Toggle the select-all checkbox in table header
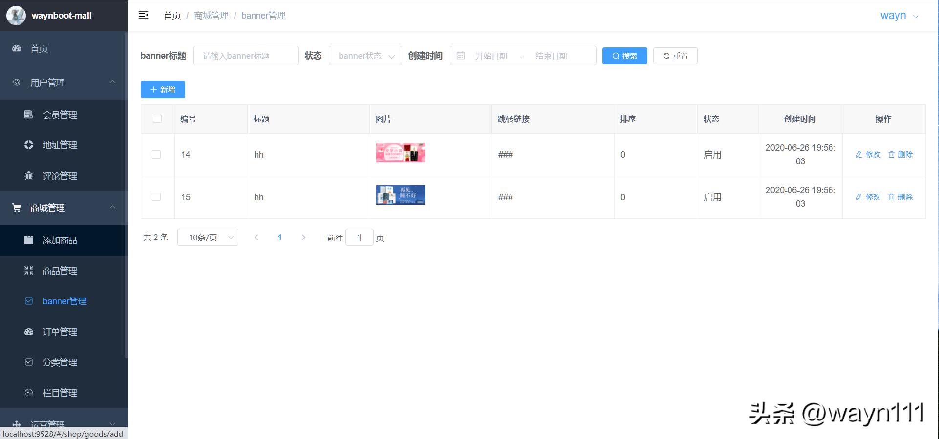Viewport: 939px width, 439px height. (156, 119)
